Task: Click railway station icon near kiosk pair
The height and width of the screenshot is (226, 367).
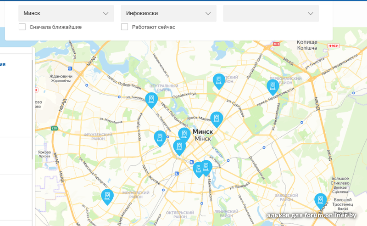Action: point(192,162)
